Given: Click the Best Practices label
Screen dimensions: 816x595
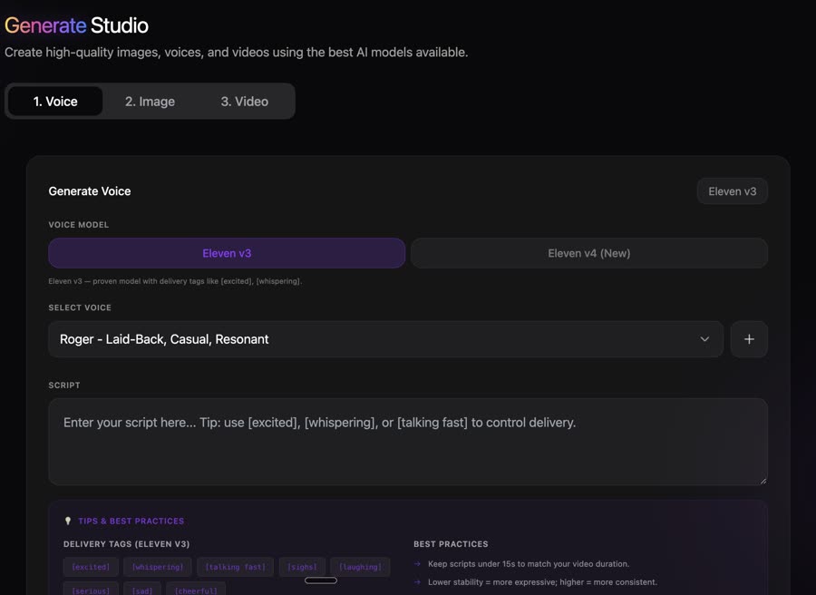Looking at the screenshot, I should pos(451,544).
